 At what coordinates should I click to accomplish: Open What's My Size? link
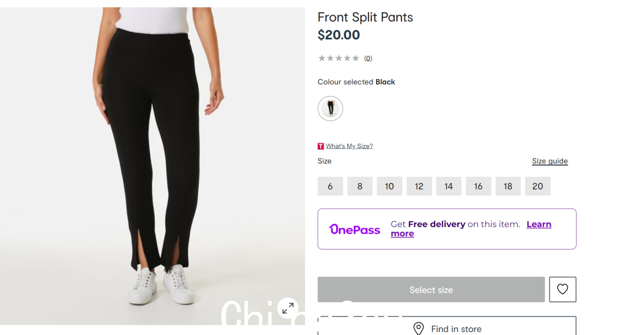(x=349, y=146)
